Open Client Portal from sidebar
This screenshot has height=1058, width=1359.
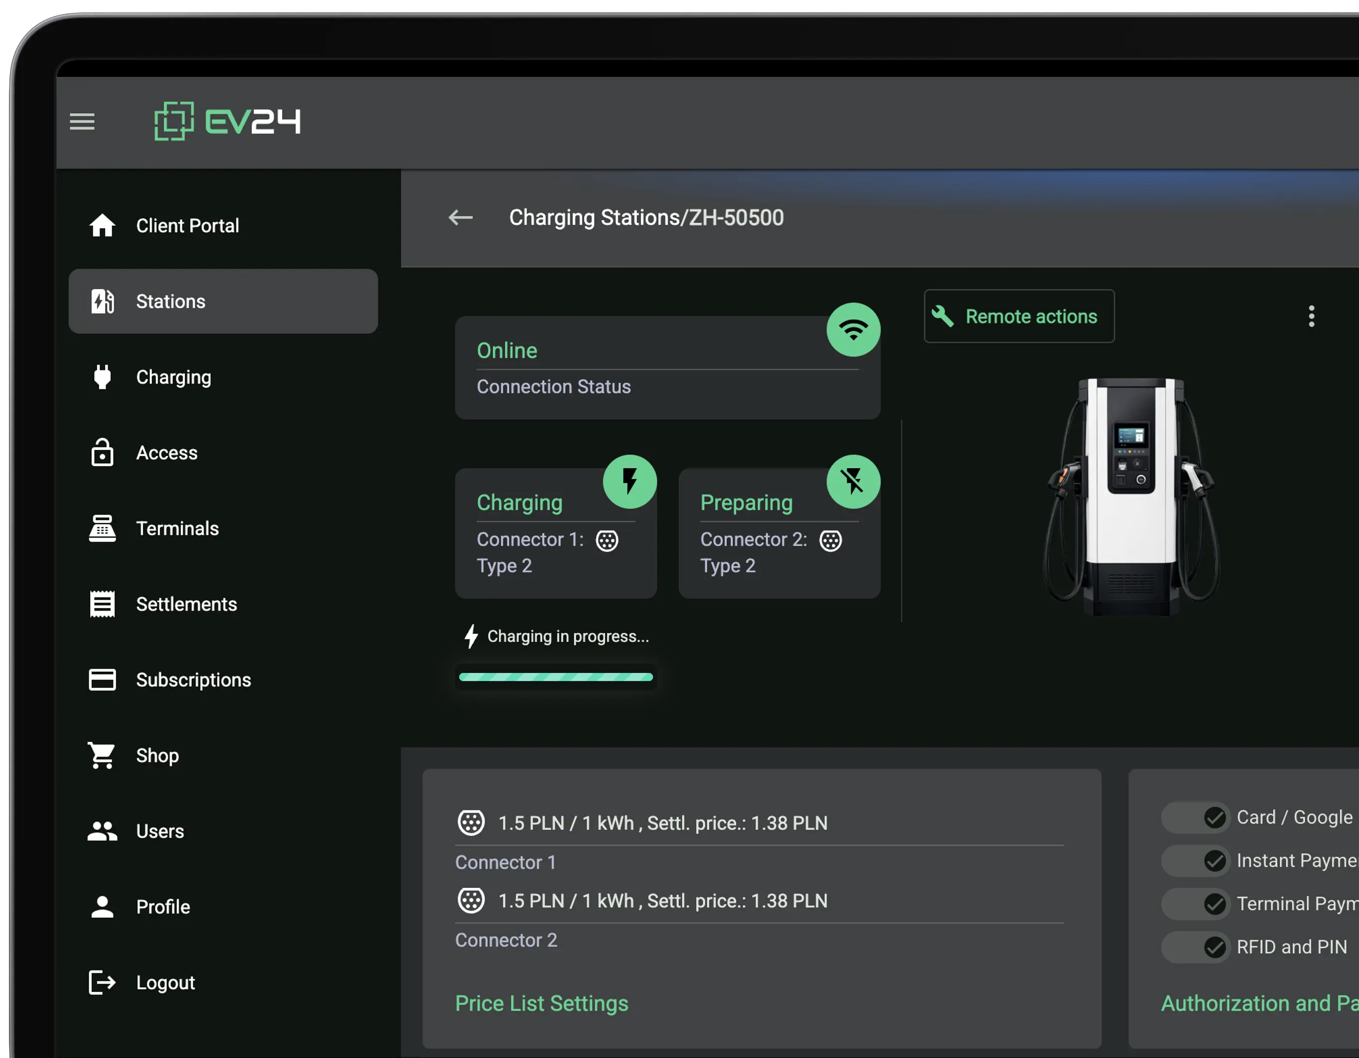pos(223,225)
